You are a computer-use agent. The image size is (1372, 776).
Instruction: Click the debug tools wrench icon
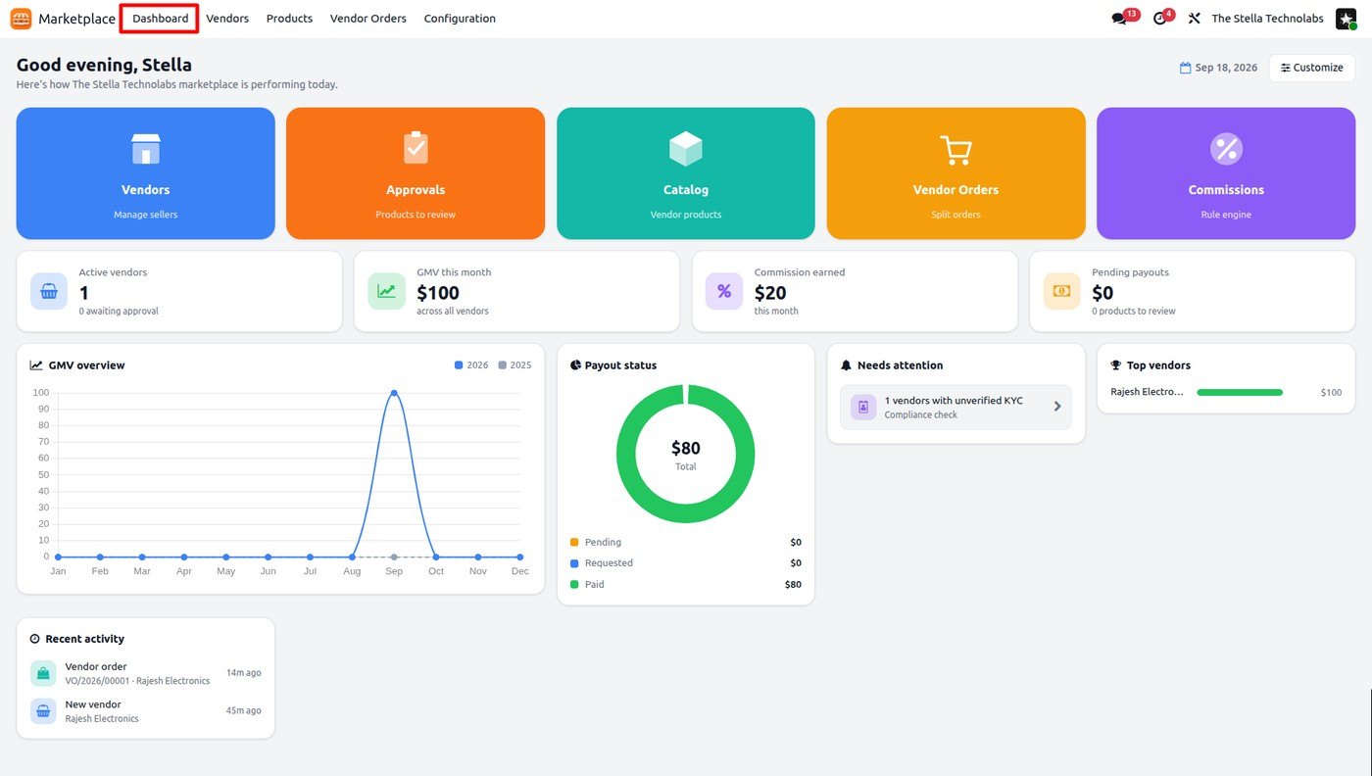click(1194, 19)
